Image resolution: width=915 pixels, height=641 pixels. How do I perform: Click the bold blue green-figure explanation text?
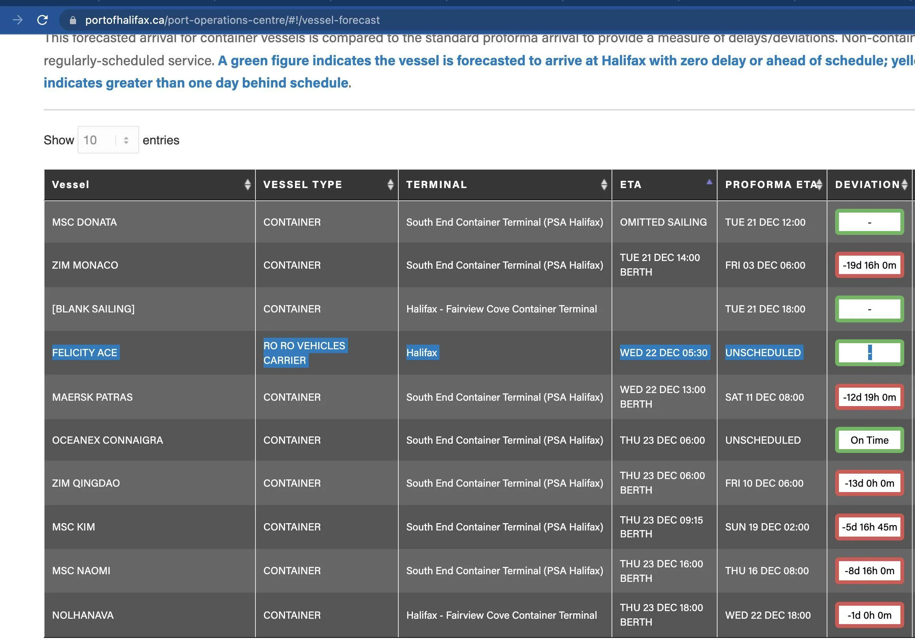pyautogui.click(x=479, y=72)
